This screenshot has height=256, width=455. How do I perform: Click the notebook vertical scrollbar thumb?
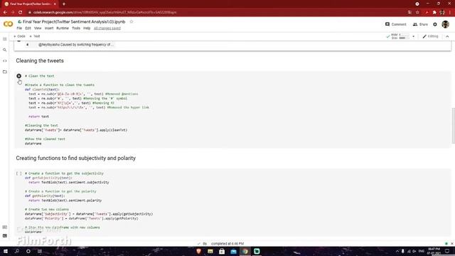(x=454, y=125)
